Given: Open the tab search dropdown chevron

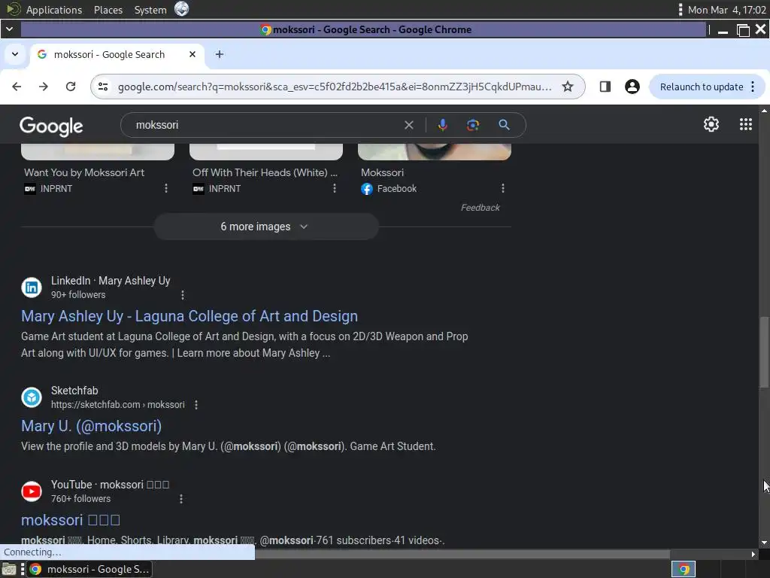Looking at the screenshot, I should point(15,54).
